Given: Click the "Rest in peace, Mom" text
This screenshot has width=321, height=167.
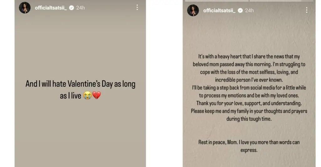Looking at the screenshot, I should (249, 146).
